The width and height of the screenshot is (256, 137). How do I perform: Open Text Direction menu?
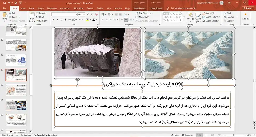(144, 13)
